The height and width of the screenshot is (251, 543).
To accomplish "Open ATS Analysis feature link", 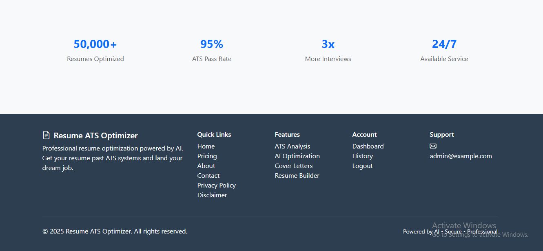I will point(292,146).
